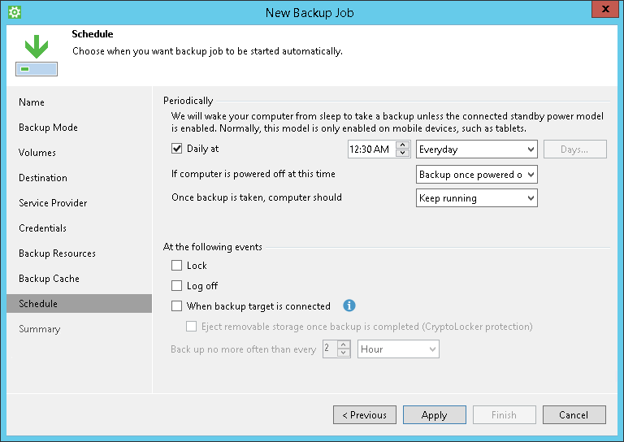Go to the Credentials step
Screen dimensions: 624x442
tap(42, 228)
